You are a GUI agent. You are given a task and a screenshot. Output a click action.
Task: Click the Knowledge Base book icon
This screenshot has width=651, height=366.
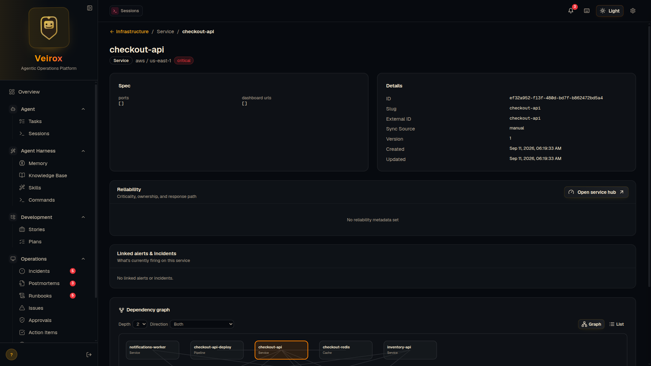point(22,175)
